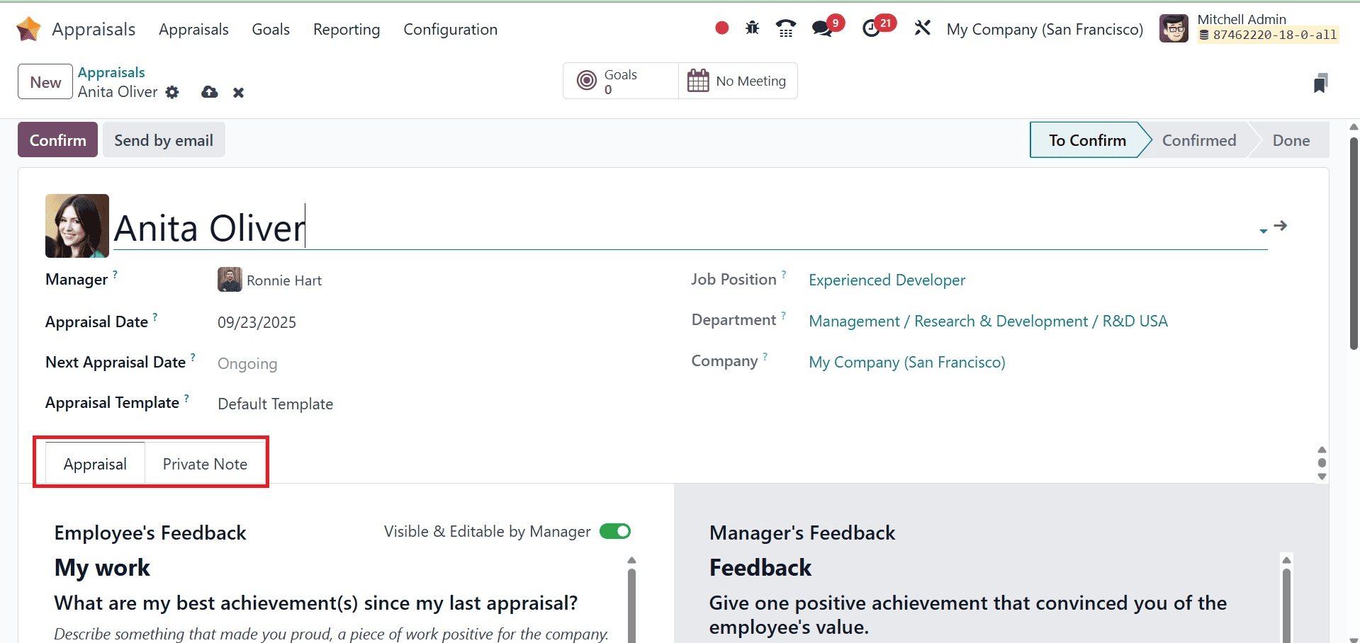Select the Confirmed status stage
This screenshot has width=1360, height=643.
point(1198,140)
